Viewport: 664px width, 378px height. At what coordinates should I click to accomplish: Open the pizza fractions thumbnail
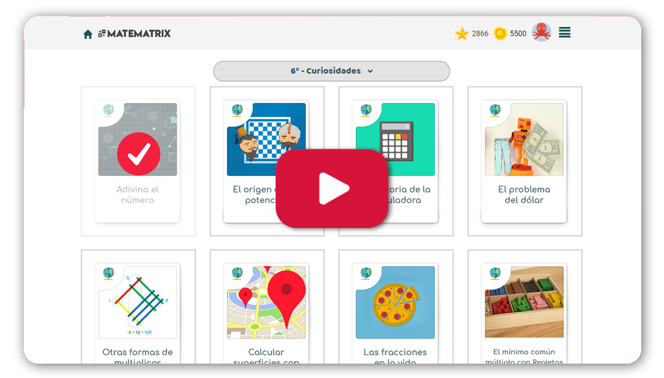click(x=395, y=302)
